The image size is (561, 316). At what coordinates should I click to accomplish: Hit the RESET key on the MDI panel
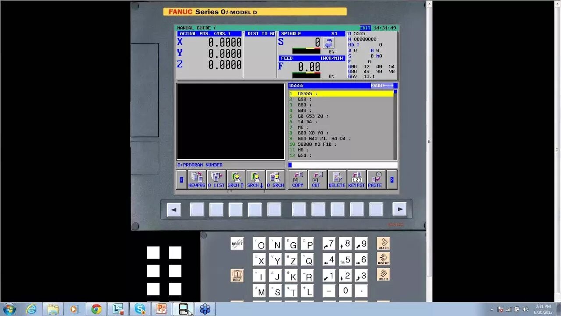[x=237, y=244]
